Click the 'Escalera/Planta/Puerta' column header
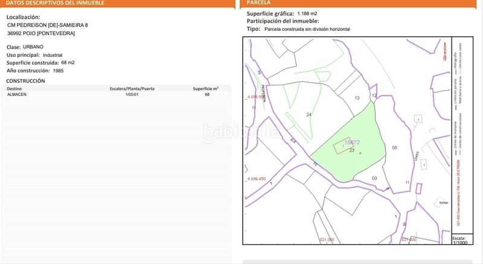 tap(132, 89)
